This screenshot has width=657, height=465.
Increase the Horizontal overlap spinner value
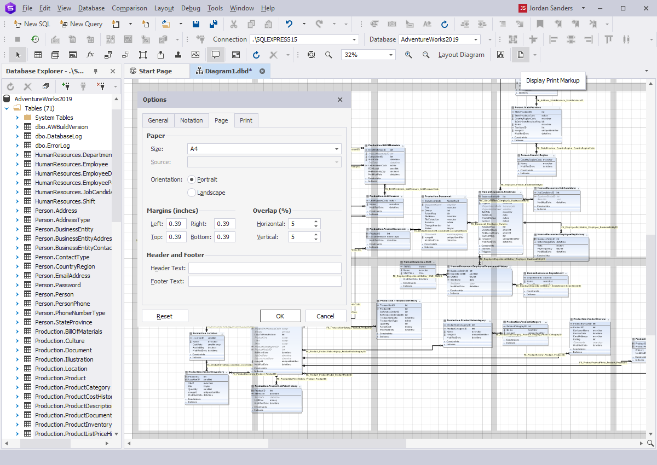click(x=316, y=222)
